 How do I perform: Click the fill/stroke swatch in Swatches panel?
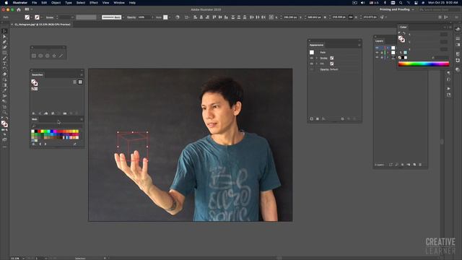35,83
